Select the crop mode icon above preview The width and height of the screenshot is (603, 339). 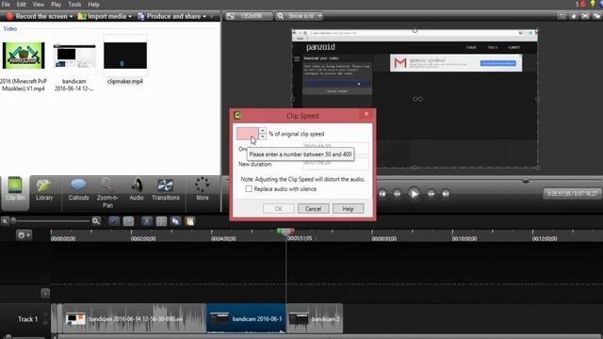click(x=562, y=16)
